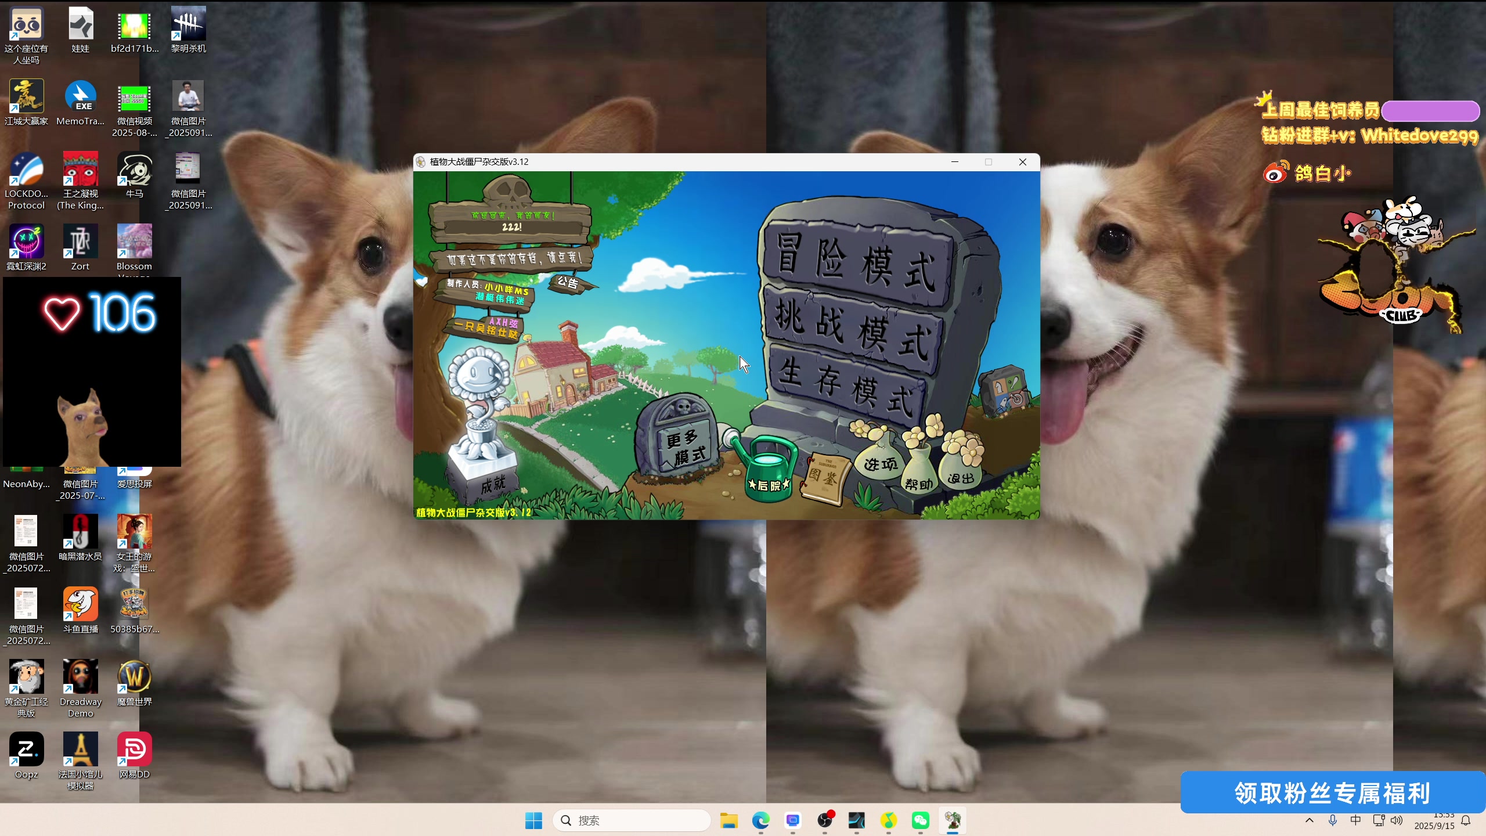
Task: Open the Zort game shortcut
Action: (80, 248)
